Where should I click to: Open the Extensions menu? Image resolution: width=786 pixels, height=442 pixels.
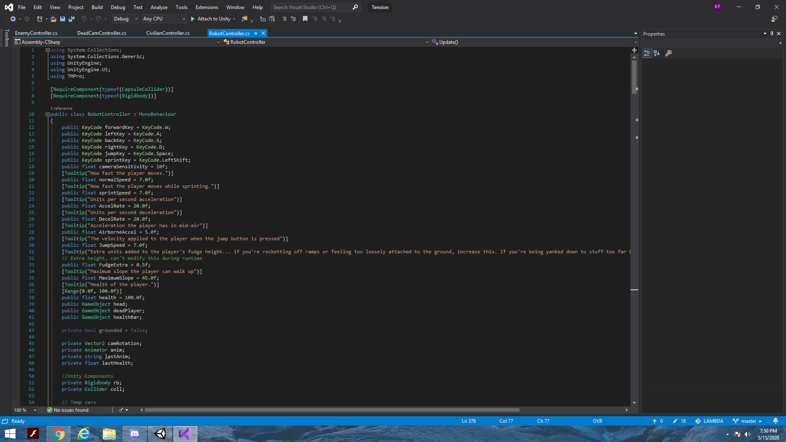[x=206, y=7]
